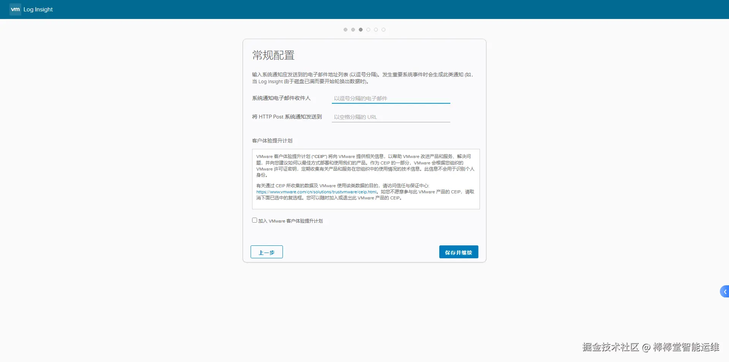This screenshot has width=729, height=362.
Task: Select the sixth wizard step dot
Action: (383, 30)
